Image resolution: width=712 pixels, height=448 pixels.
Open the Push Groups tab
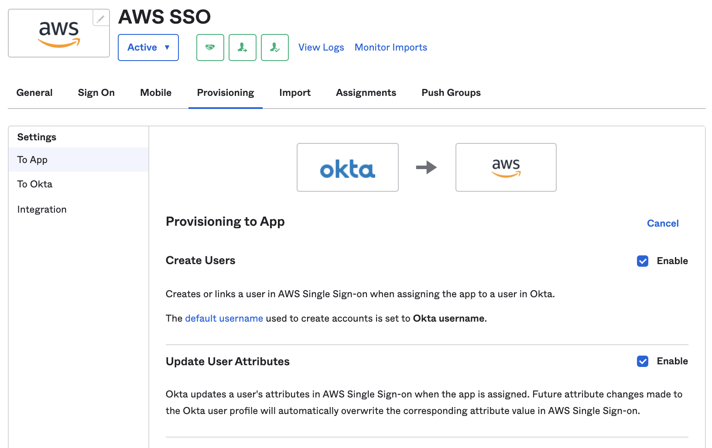[451, 92]
